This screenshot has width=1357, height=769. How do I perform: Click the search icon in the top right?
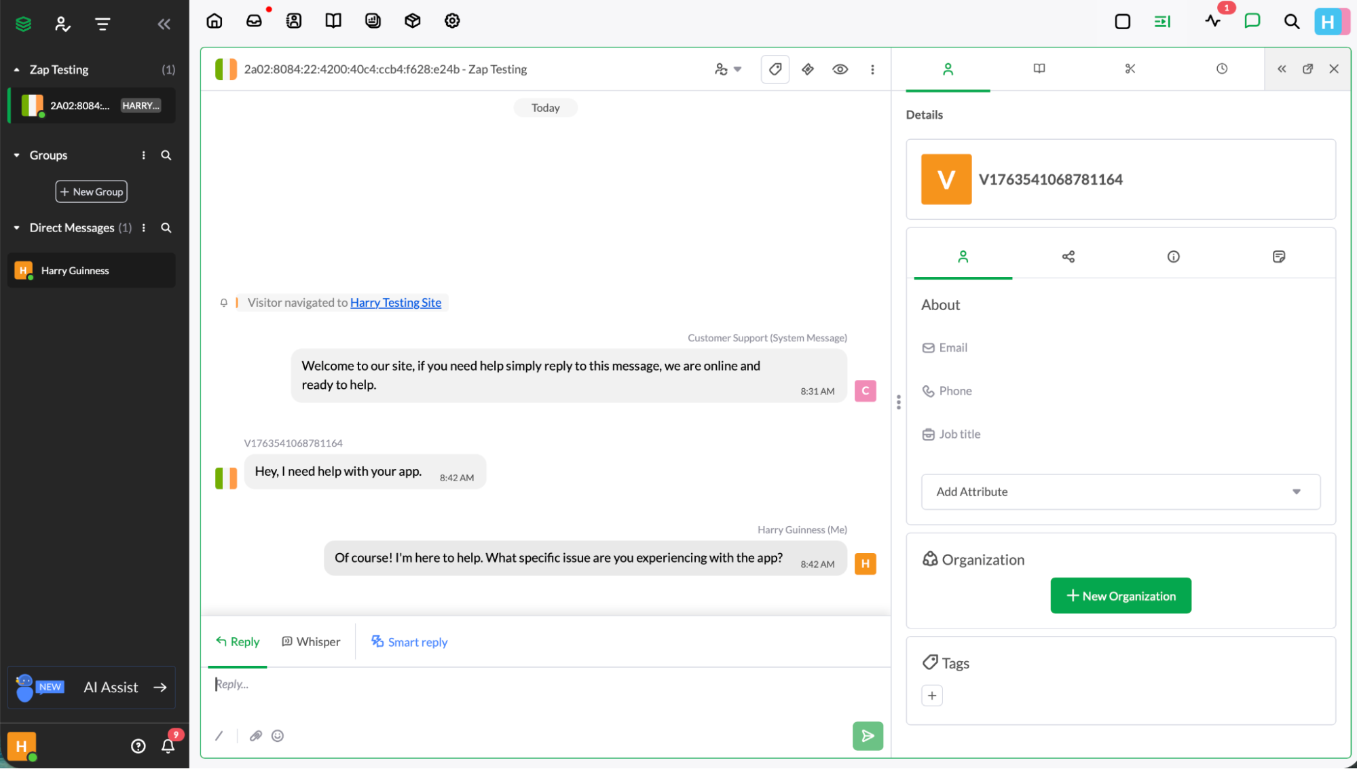coord(1291,21)
